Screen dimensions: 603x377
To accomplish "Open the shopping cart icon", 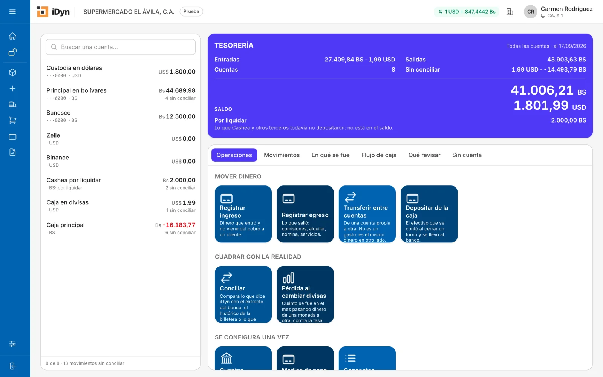I will click(12, 121).
